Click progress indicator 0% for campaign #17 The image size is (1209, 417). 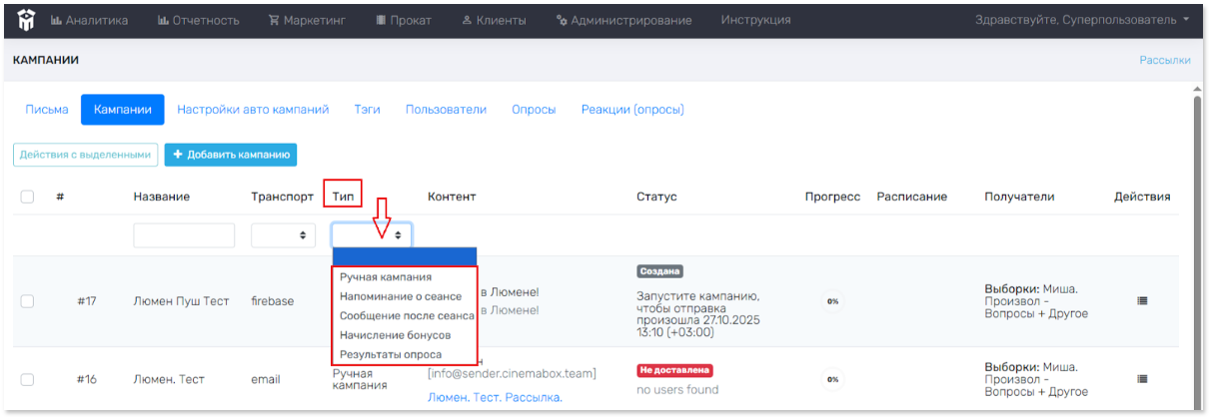(x=831, y=300)
